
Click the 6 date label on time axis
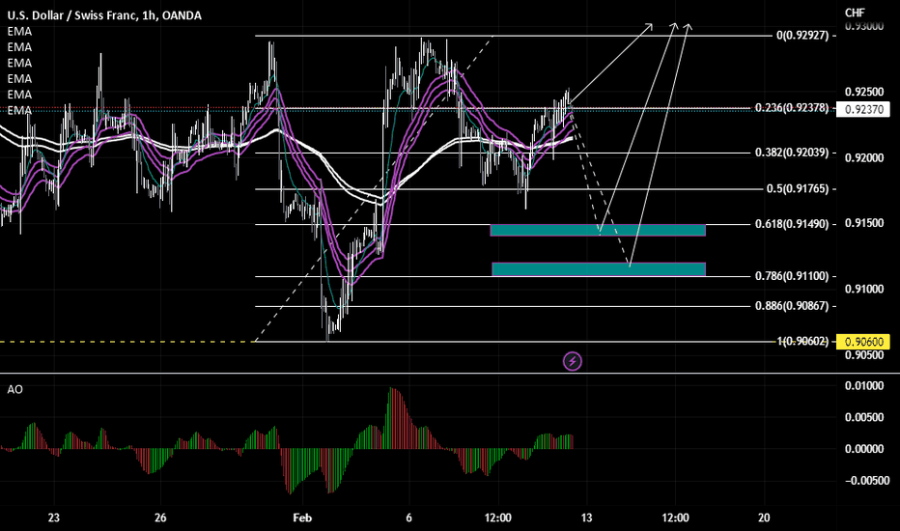click(408, 517)
